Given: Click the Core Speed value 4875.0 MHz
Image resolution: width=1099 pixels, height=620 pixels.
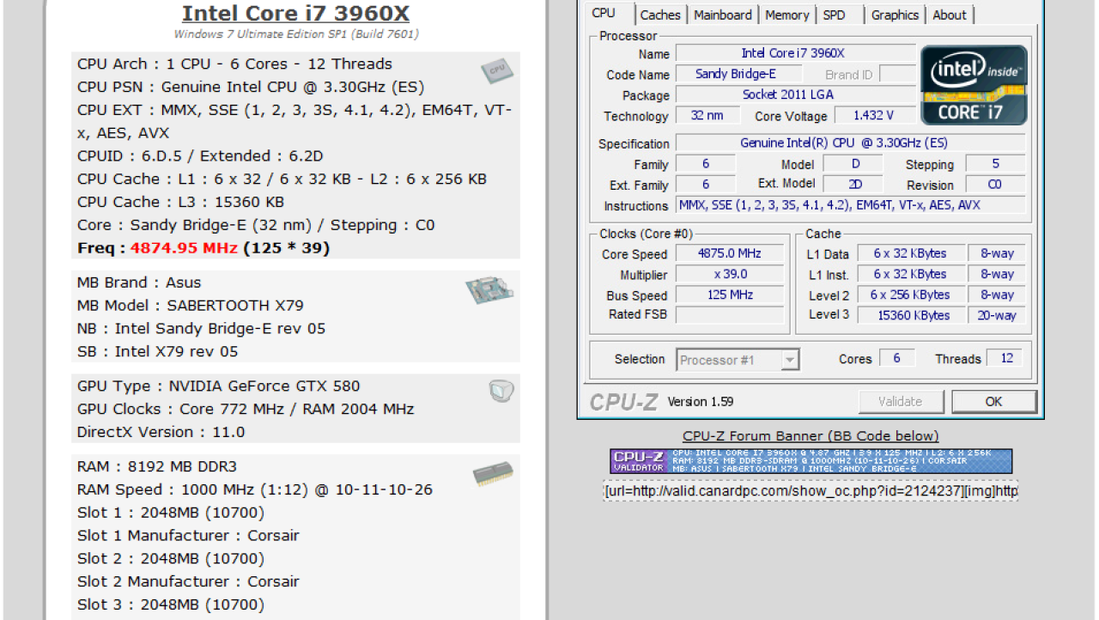Looking at the screenshot, I should 730,253.
